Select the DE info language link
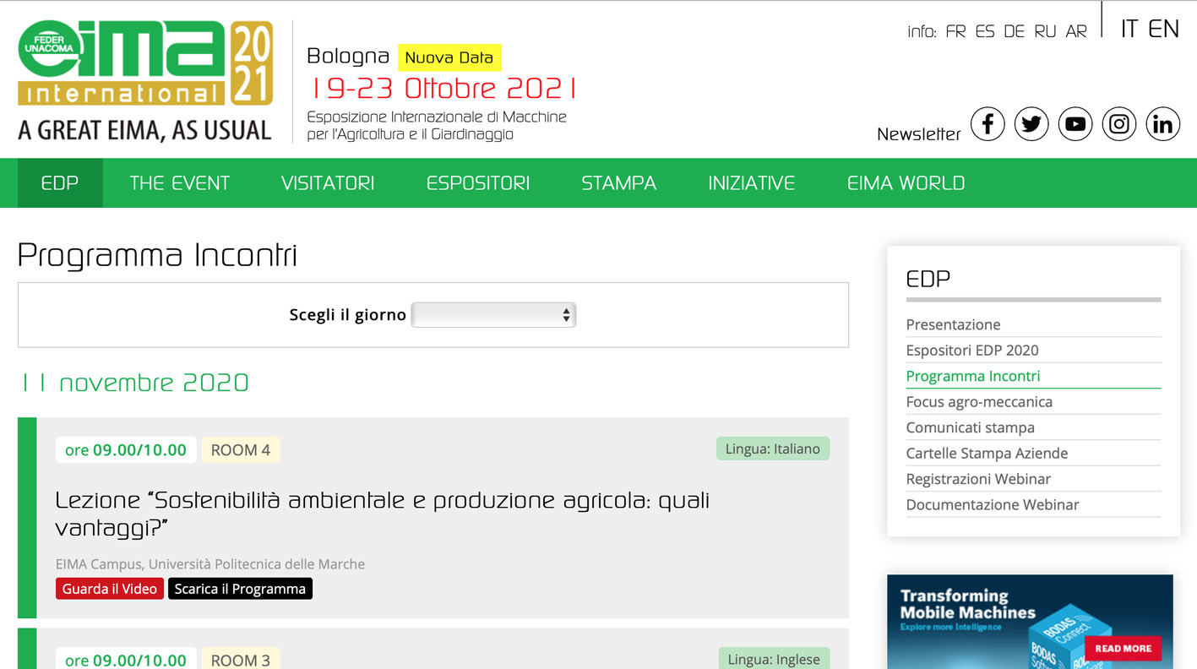This screenshot has height=669, width=1197. pos(1014,32)
